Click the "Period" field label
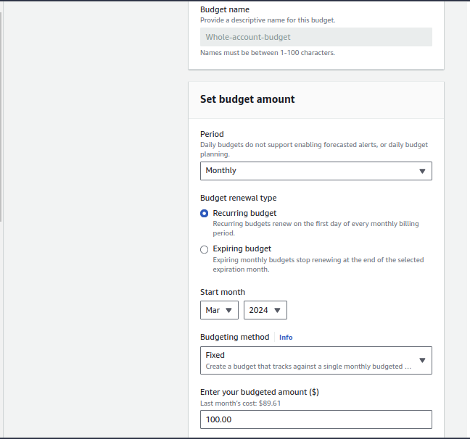Screen dimensions: 470x439 (x=212, y=134)
